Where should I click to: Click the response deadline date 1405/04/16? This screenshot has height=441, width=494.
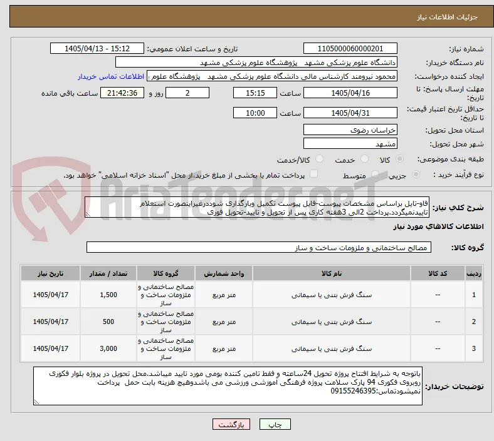click(x=350, y=93)
